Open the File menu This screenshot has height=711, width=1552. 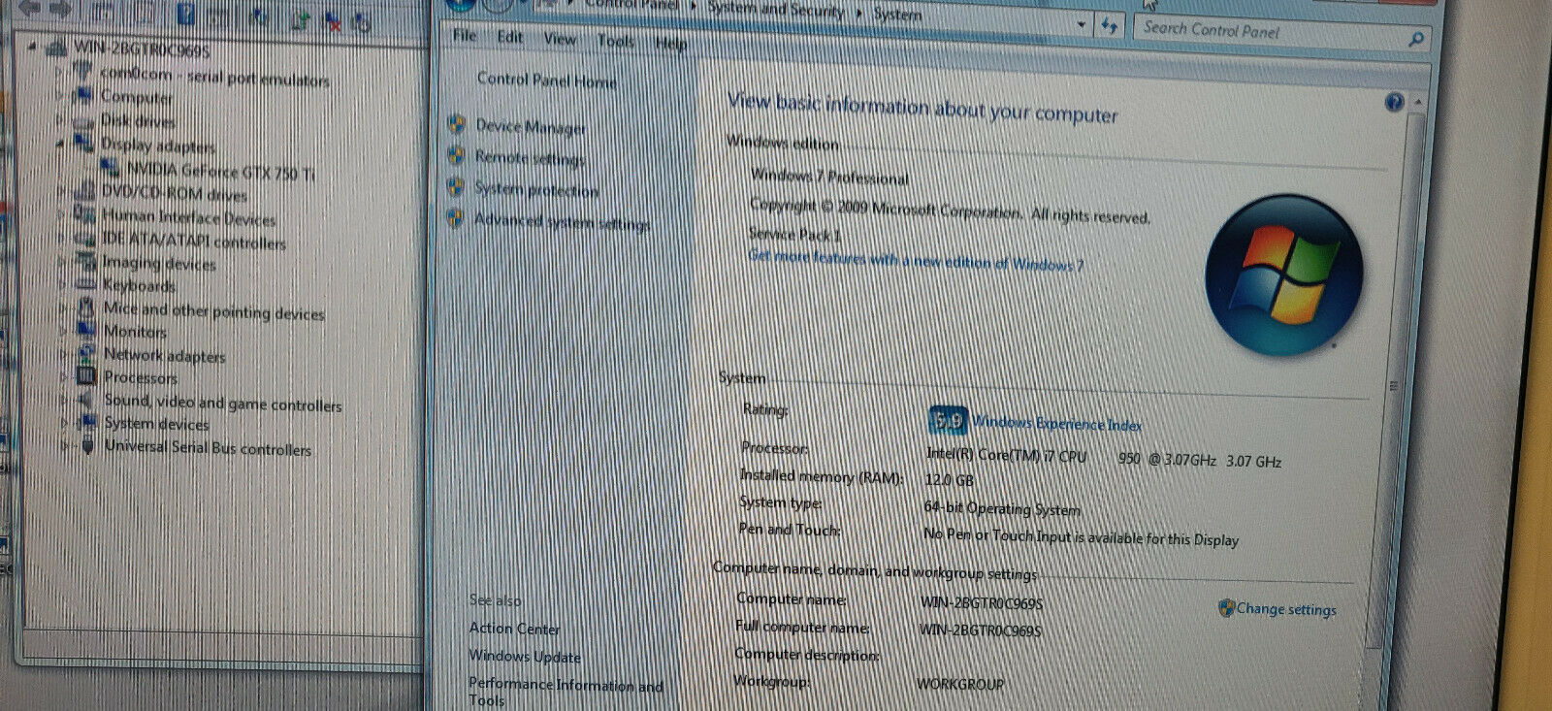[465, 35]
